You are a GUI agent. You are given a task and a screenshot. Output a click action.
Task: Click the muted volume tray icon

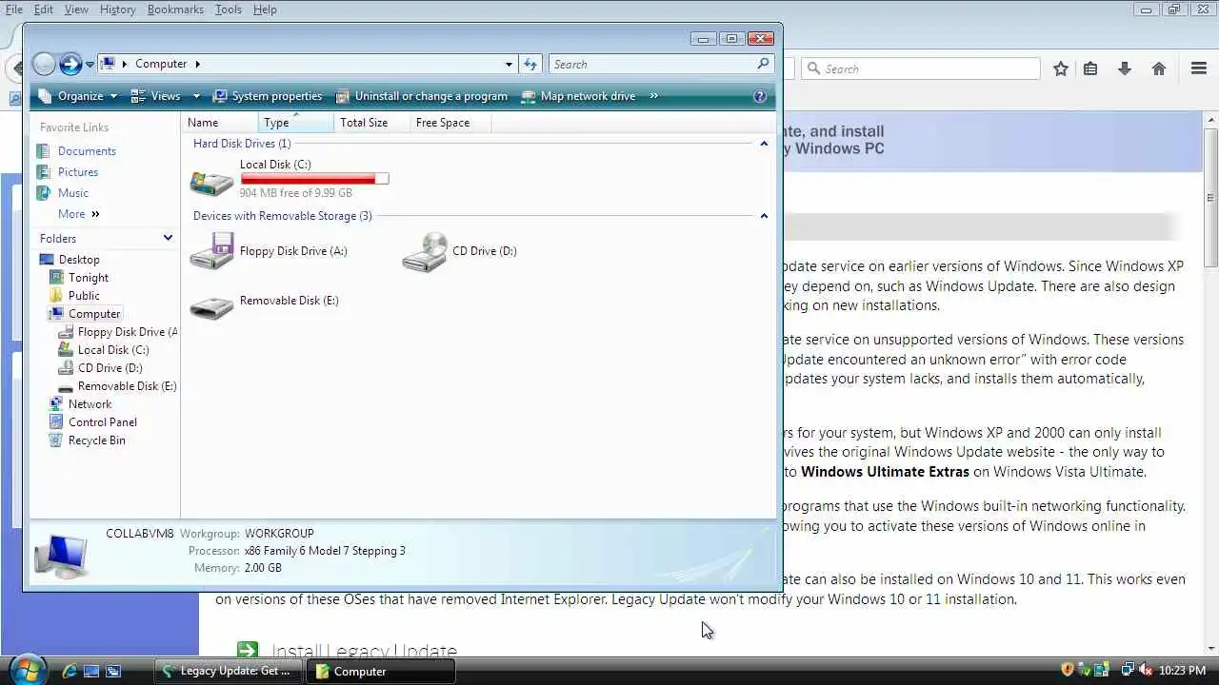point(1146,671)
